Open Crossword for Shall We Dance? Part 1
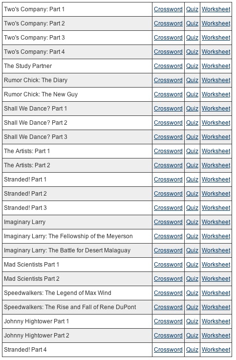The width and height of the screenshot is (236, 360). pyautogui.click(x=168, y=109)
